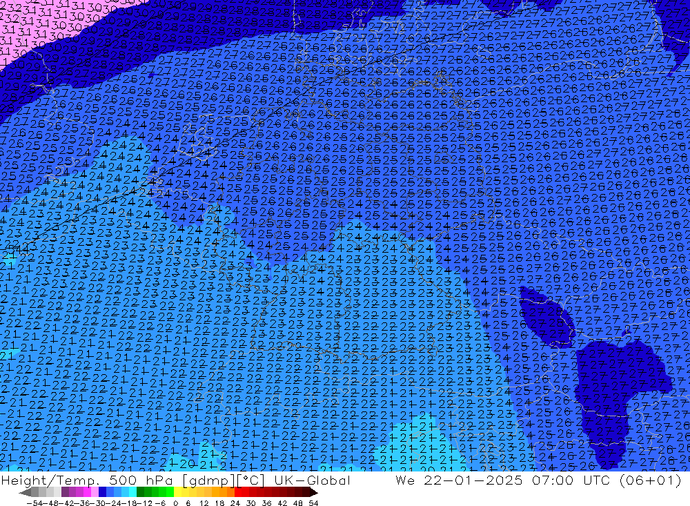Viewport: 690px width, 506px height.
Task: Select the '[°C]' unit label
Action: pos(251,481)
